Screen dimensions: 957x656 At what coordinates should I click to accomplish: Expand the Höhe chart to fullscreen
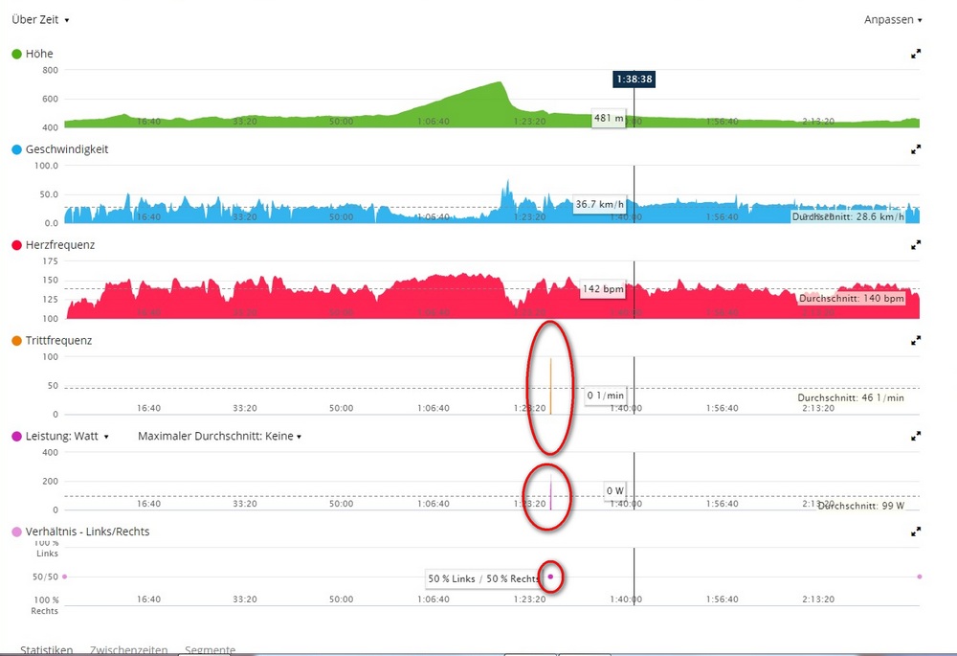point(916,55)
